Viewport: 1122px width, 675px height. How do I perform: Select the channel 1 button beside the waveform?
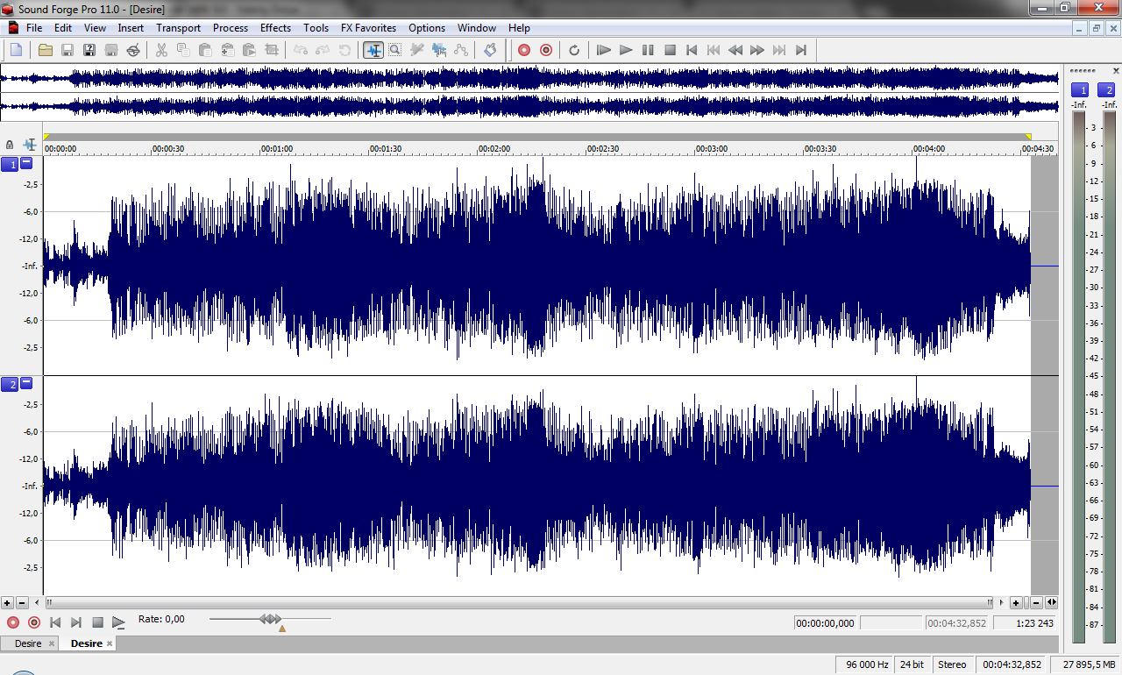(10, 164)
